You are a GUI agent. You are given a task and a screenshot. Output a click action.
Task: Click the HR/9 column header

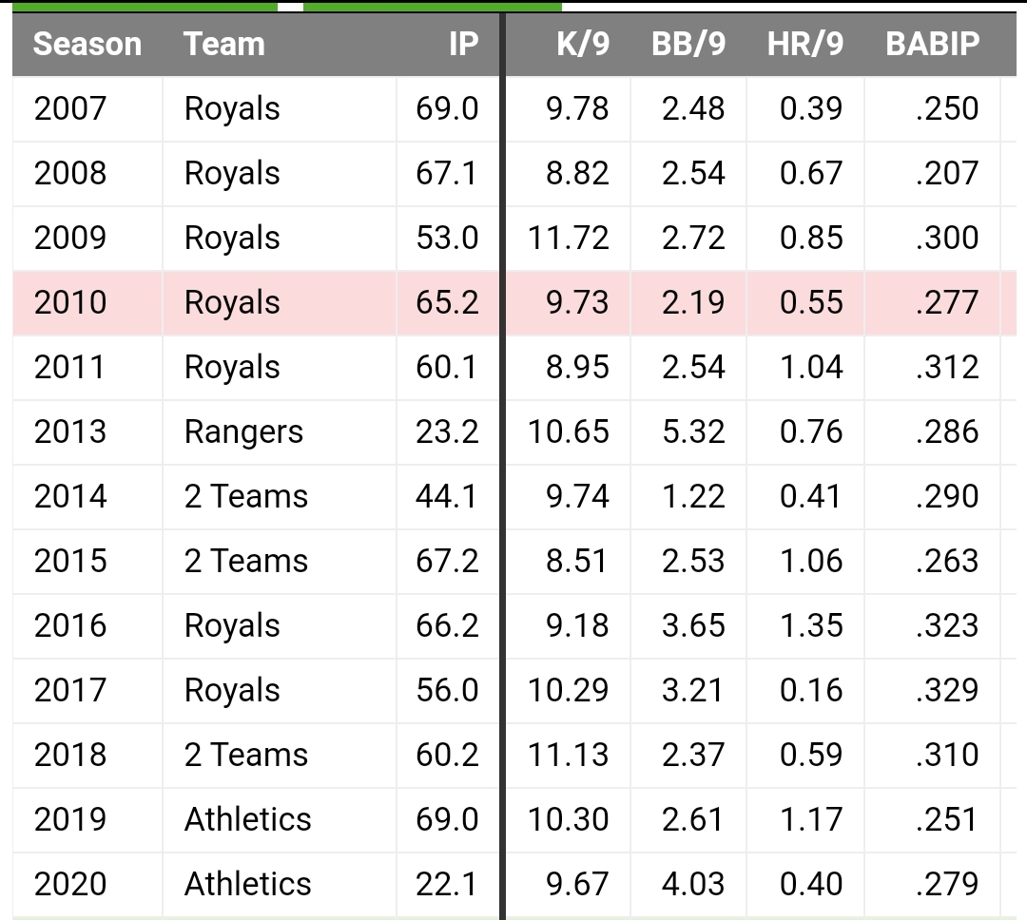(805, 45)
